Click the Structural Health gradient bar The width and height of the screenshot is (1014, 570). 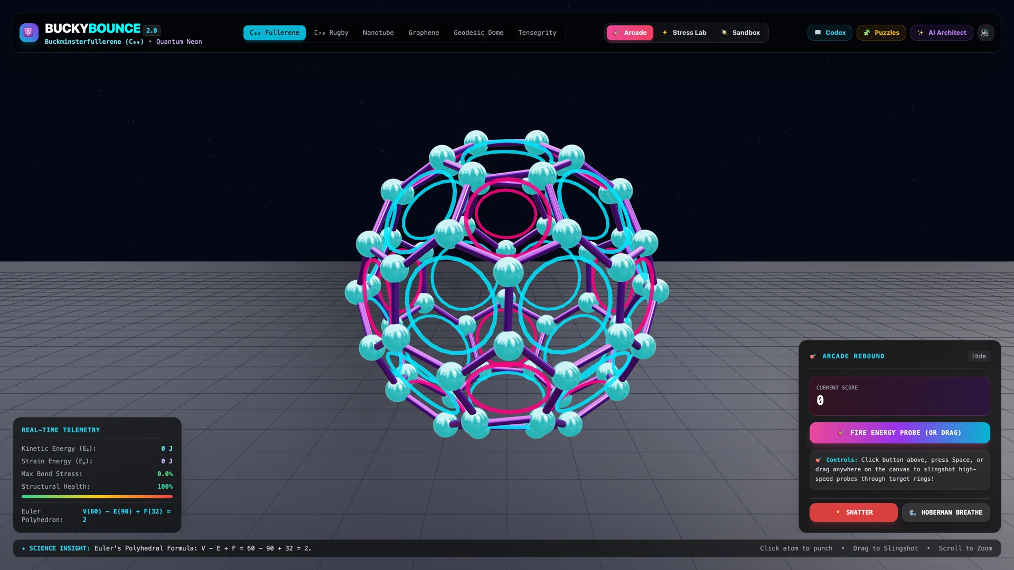(97, 497)
